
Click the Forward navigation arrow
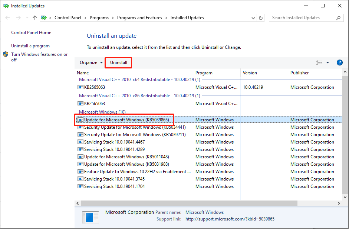tap(19, 18)
